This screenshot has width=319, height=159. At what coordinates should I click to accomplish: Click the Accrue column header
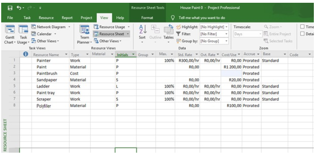pos(252,54)
